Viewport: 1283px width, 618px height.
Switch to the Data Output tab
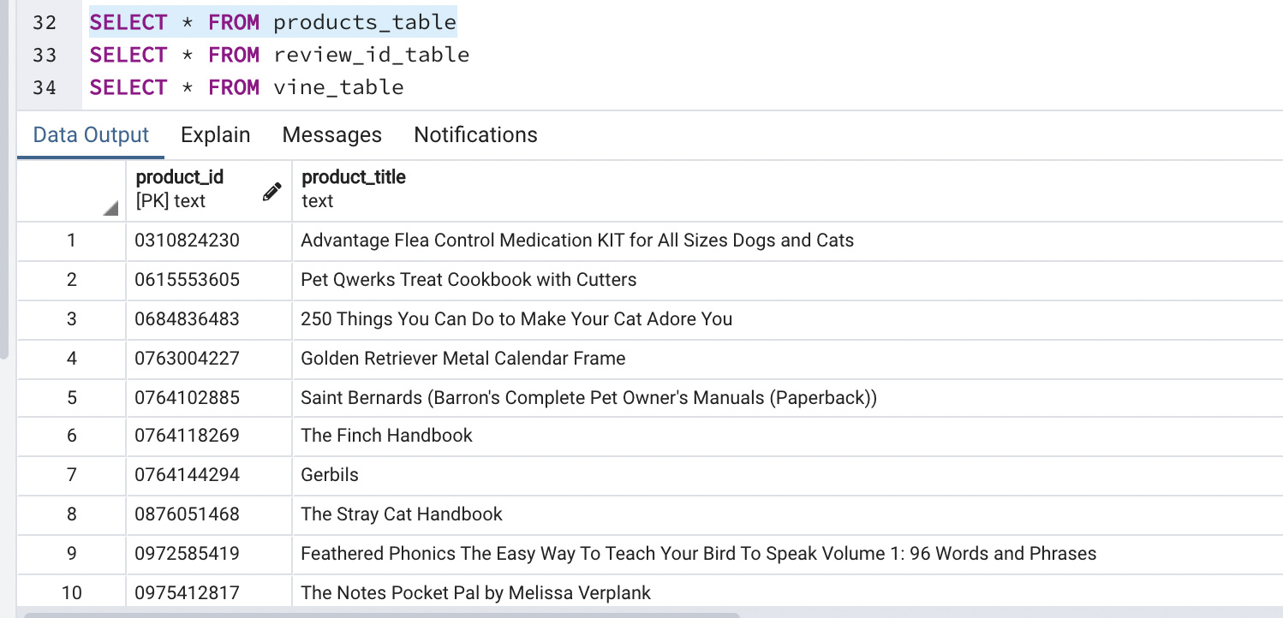click(x=91, y=135)
